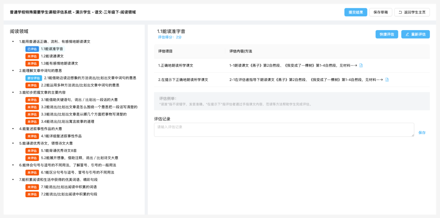The height and width of the screenshot is (218, 440).
Task: Click the 评估内容/方法 column header
Action: tap(240, 51)
